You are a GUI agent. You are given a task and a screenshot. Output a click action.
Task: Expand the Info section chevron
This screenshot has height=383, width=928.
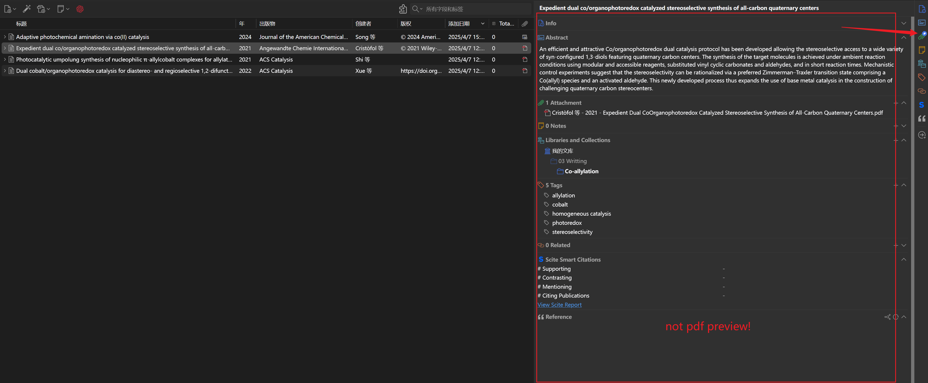904,23
